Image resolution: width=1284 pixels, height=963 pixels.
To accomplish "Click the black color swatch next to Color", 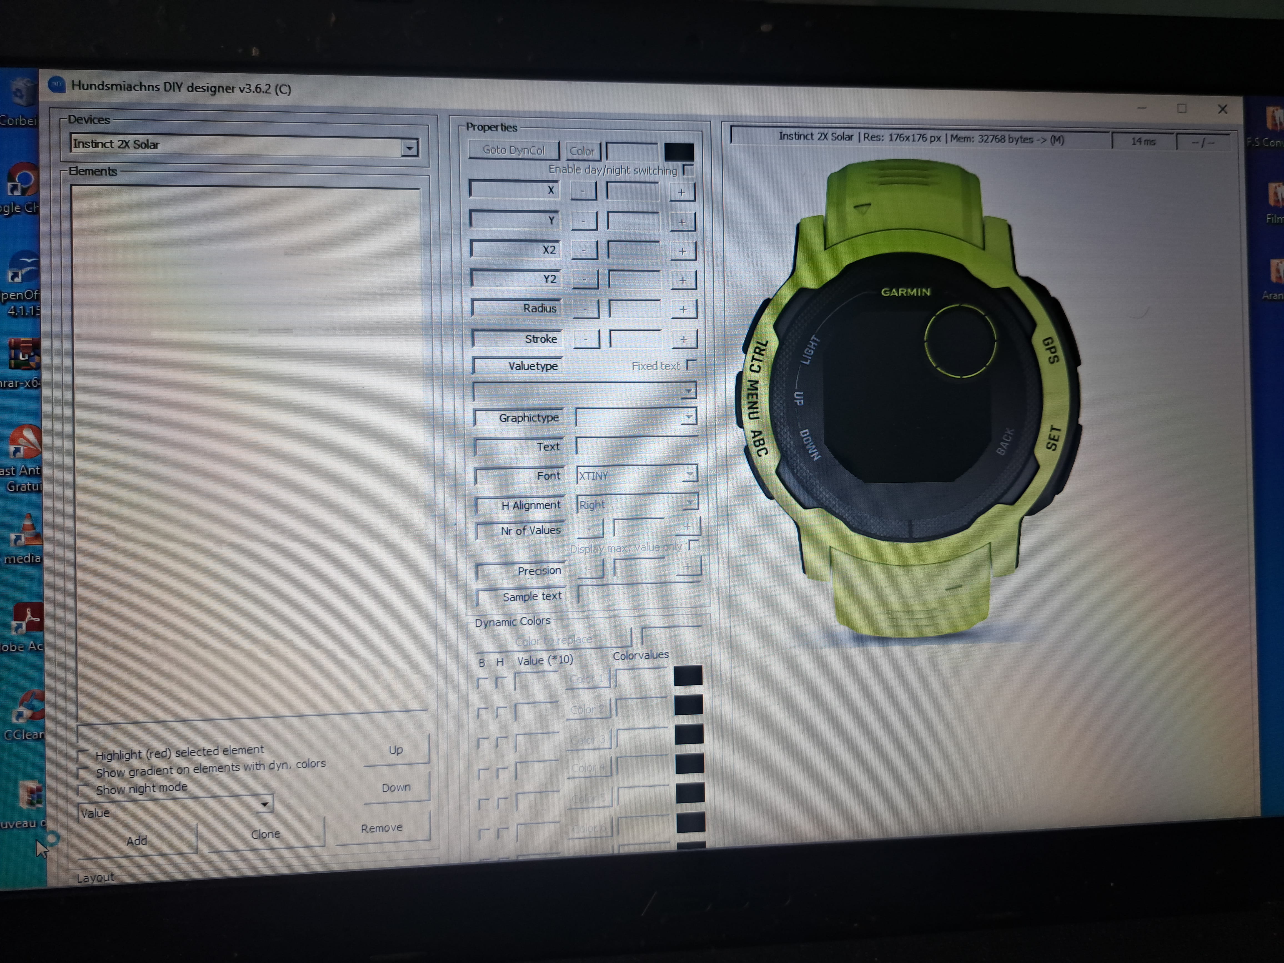I will point(679,152).
